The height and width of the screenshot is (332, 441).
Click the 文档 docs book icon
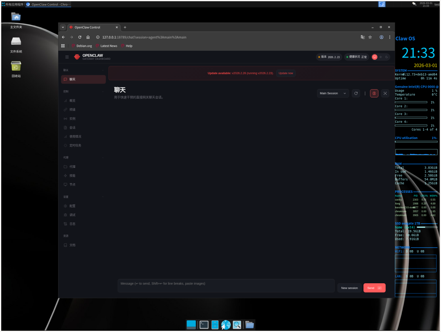click(x=65, y=245)
